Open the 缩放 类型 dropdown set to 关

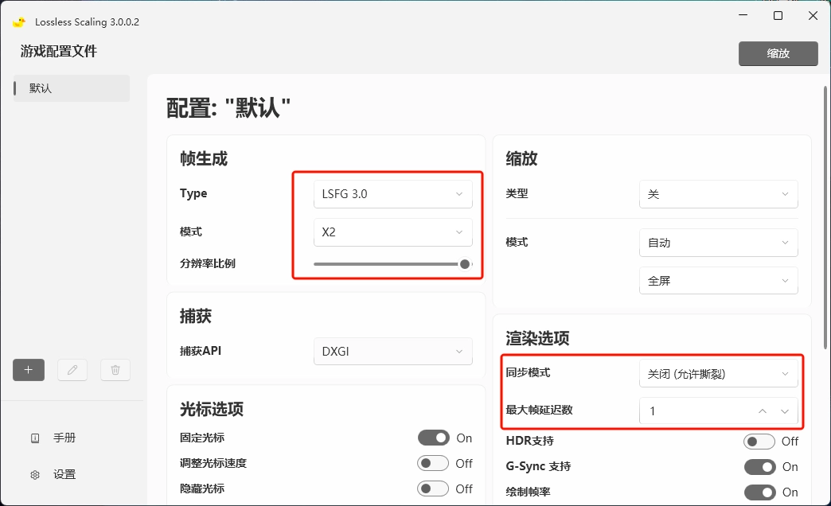[718, 193]
